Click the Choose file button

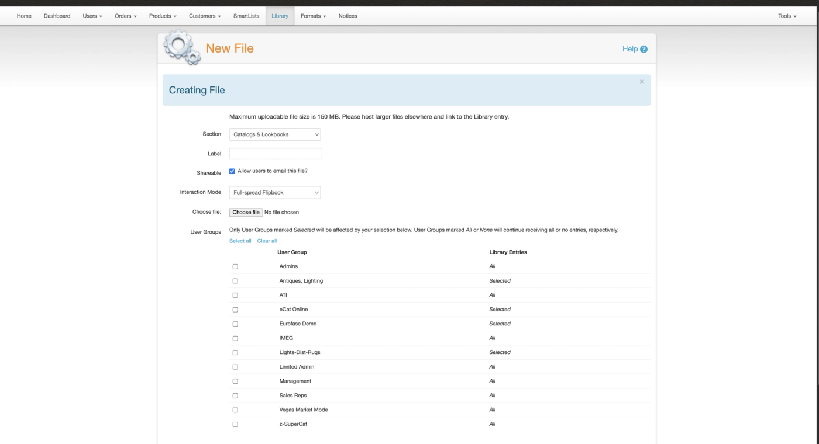point(246,212)
